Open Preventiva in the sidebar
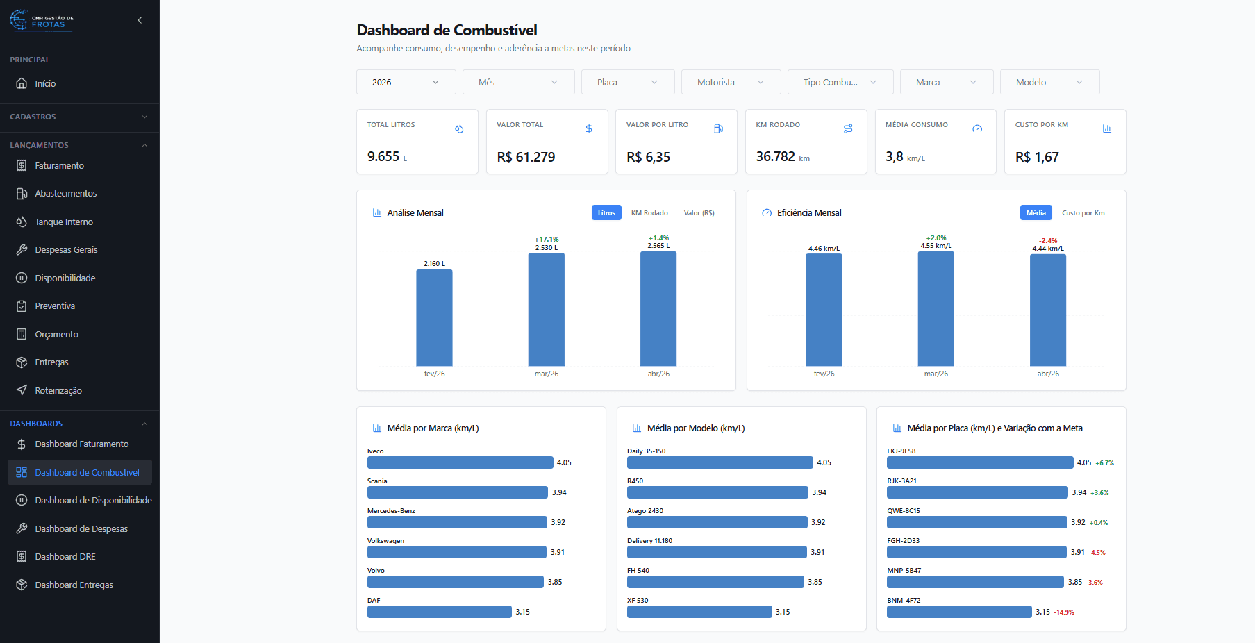The image size is (1255, 643). pos(79,306)
